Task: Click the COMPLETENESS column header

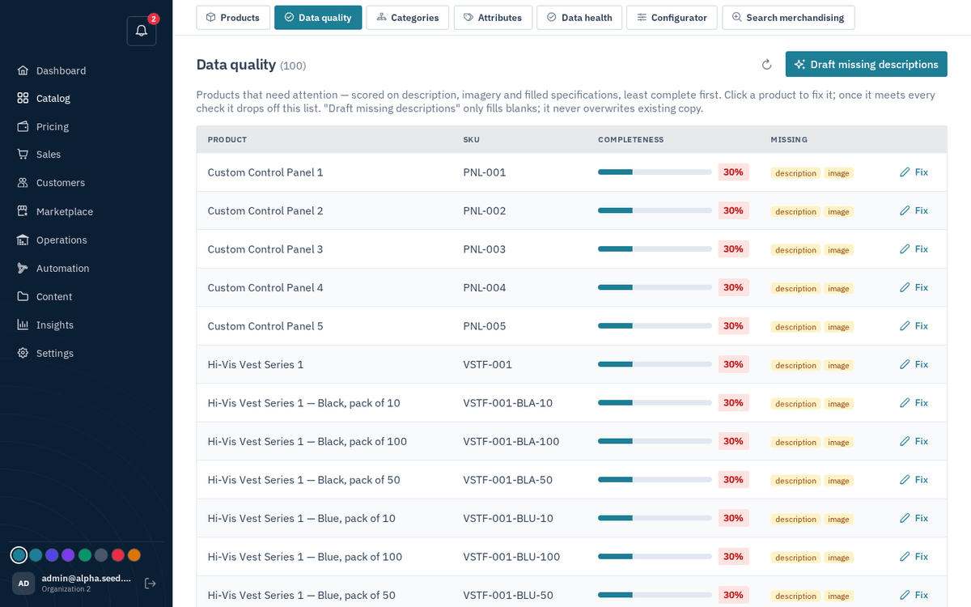Action: pyautogui.click(x=631, y=140)
